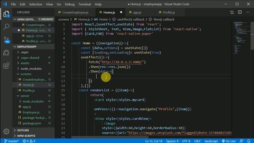Open the editor More Actions ellipsis

(x=248, y=12)
